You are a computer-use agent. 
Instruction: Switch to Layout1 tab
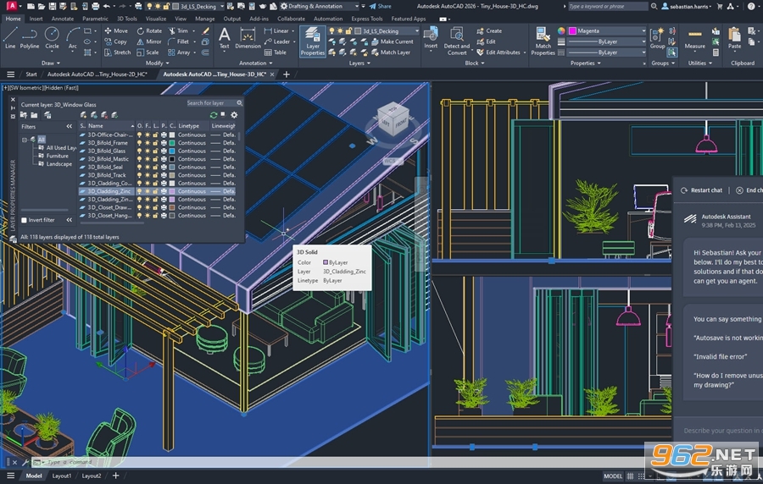62,476
